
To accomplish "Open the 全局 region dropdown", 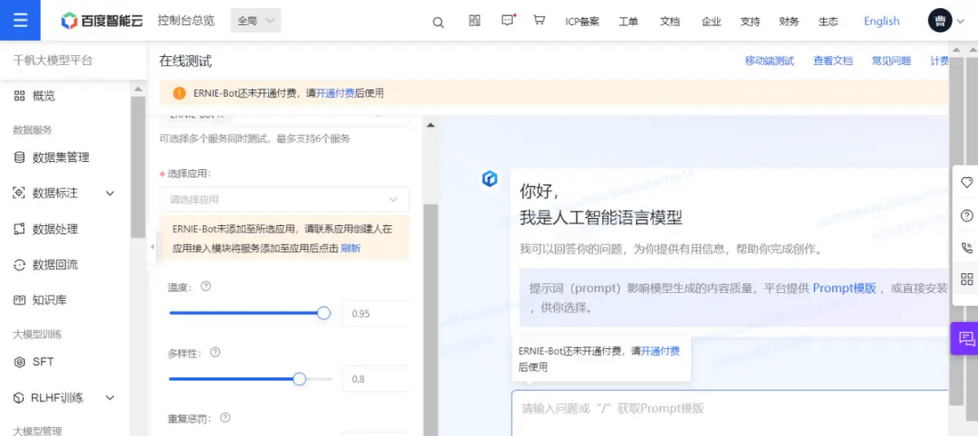I will coord(256,20).
